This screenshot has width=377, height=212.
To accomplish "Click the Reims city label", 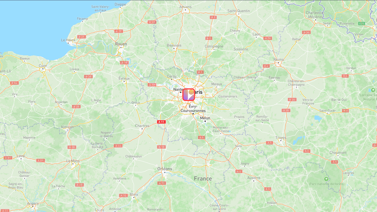I will [279, 59].
